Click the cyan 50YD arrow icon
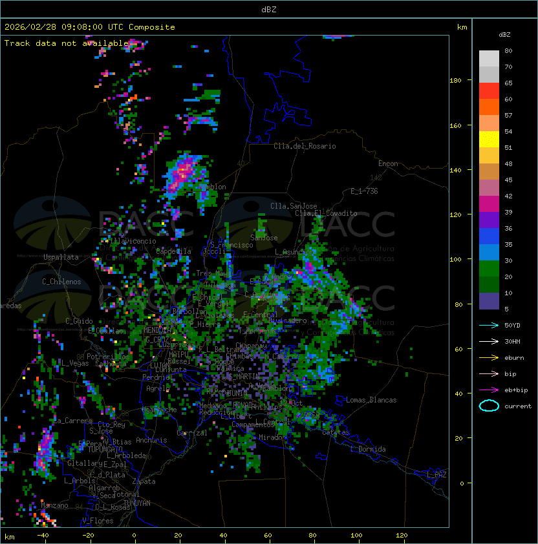Image resolution: width=538 pixels, height=544 pixels. click(489, 325)
